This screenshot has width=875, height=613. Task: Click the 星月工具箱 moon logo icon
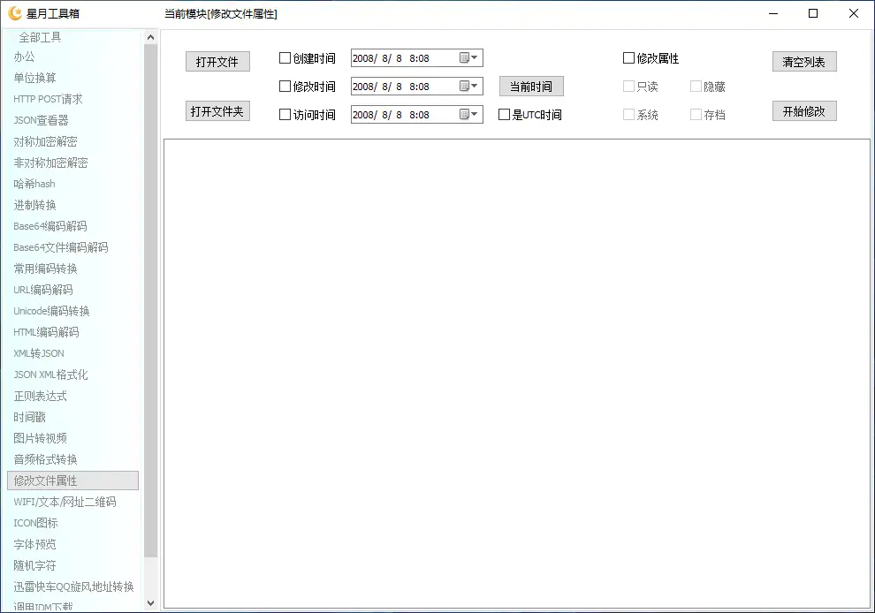(15, 13)
